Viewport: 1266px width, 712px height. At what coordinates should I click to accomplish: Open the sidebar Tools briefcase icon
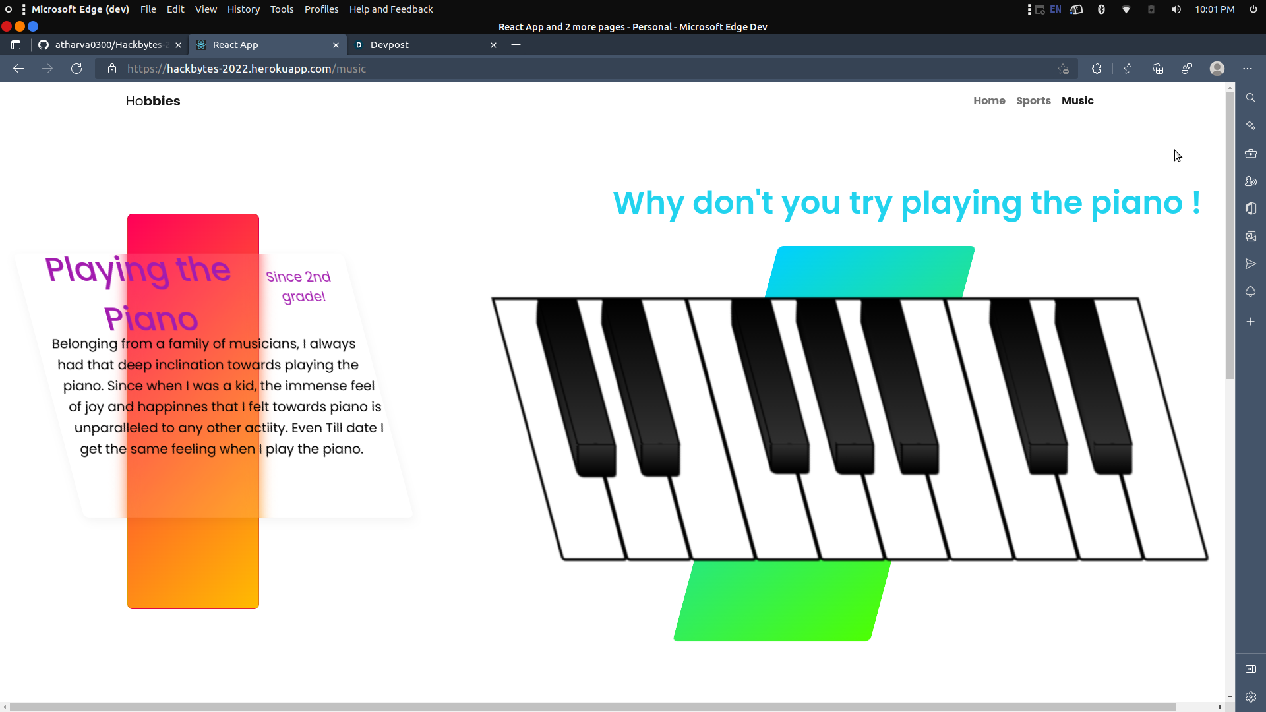click(1251, 153)
